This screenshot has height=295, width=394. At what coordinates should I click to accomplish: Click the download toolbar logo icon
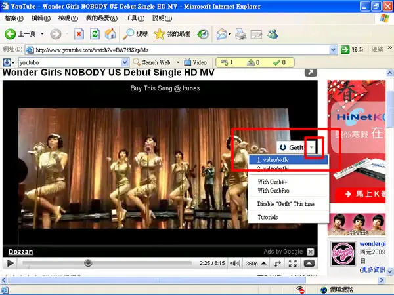(x=7, y=62)
